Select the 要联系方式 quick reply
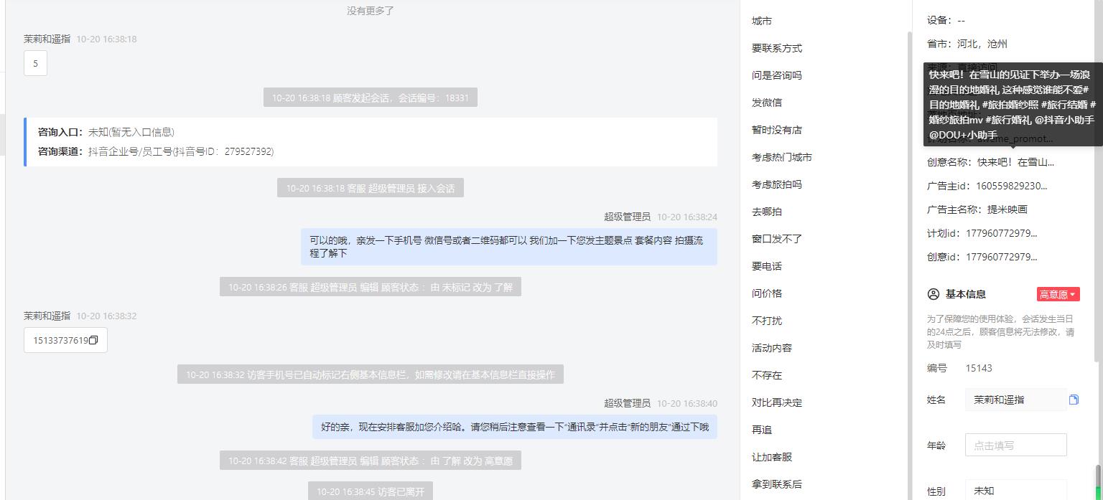The width and height of the screenshot is (1103, 500). click(x=777, y=48)
